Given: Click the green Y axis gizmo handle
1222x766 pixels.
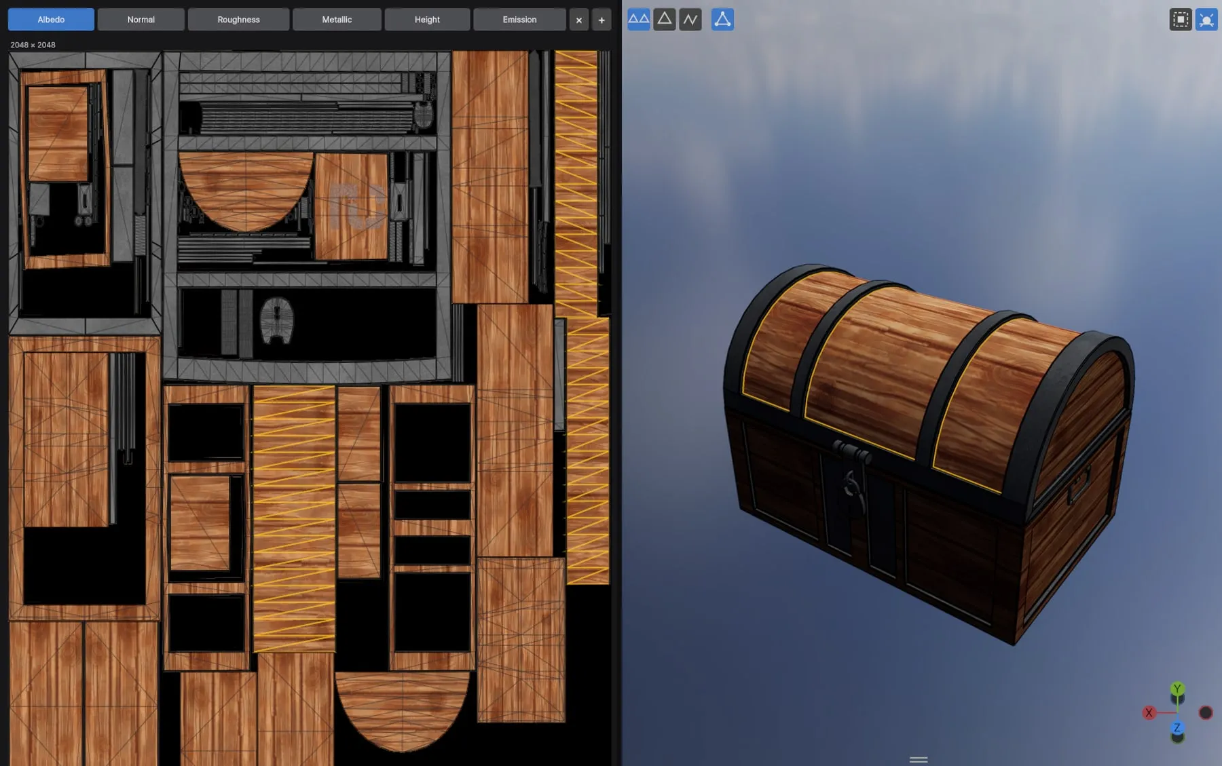Looking at the screenshot, I should [x=1177, y=689].
